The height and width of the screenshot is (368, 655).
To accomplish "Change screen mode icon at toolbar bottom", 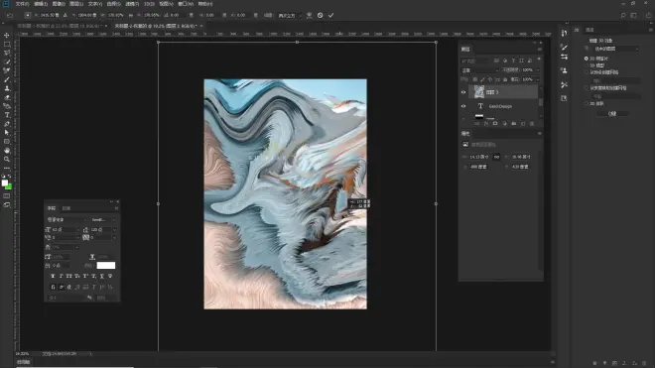I will pos(7,204).
